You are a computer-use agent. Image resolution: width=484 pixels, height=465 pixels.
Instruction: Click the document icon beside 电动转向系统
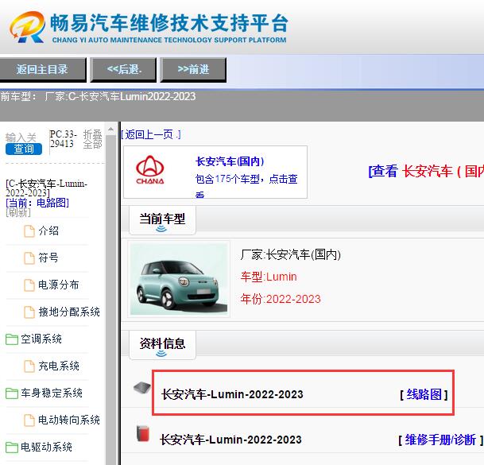coord(29,420)
